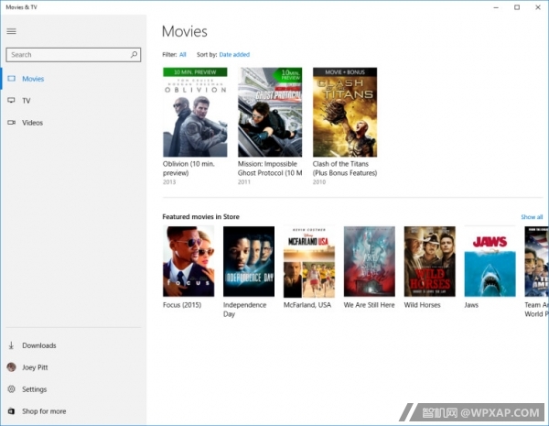The image size is (549, 426).
Task: Open the Shop for more link text
Action: pos(44,411)
